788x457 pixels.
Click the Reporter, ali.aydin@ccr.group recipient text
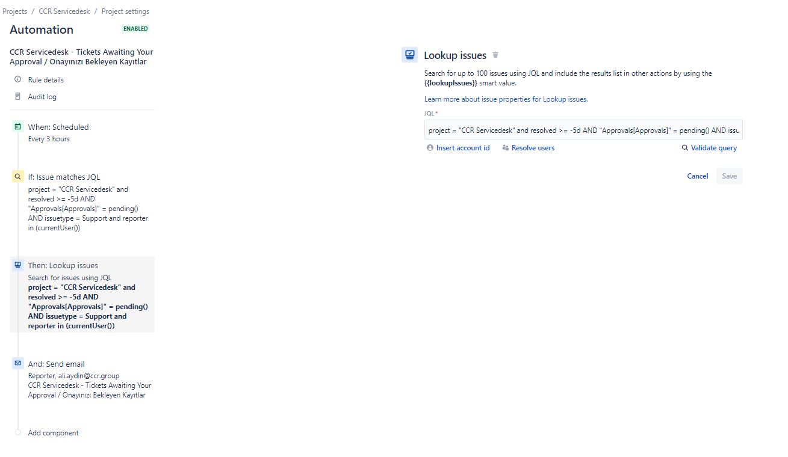point(73,376)
